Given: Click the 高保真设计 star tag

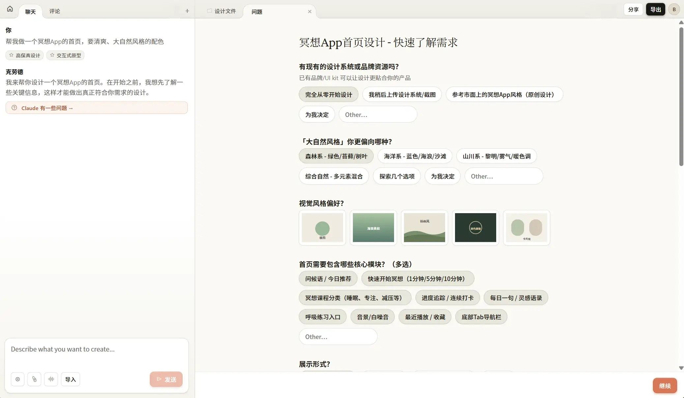Looking at the screenshot, I should (x=25, y=55).
